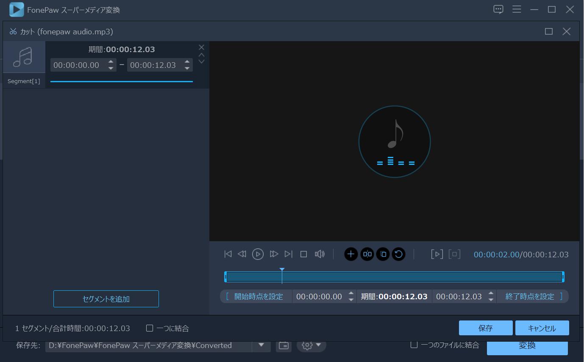Decrease segment list start time with down arrow
584x362 pixels.
click(x=111, y=68)
